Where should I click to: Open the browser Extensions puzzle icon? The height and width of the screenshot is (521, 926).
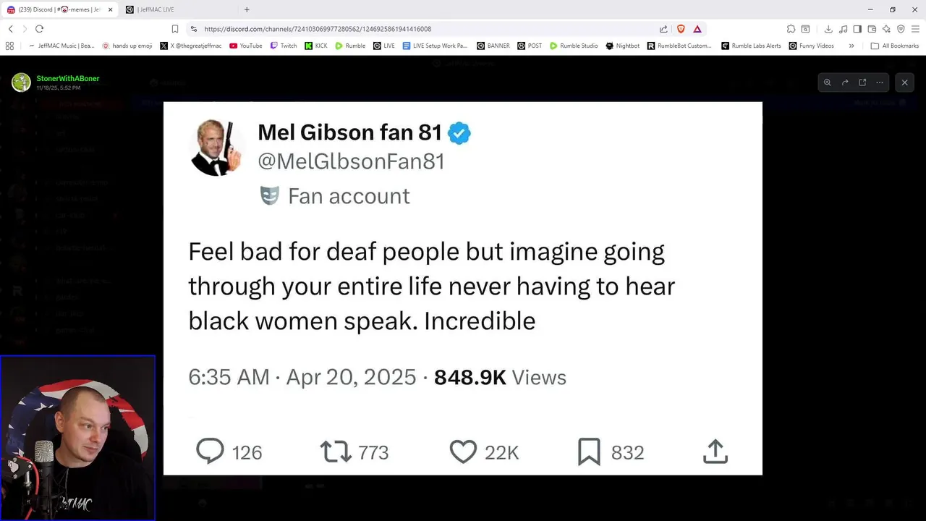791,29
